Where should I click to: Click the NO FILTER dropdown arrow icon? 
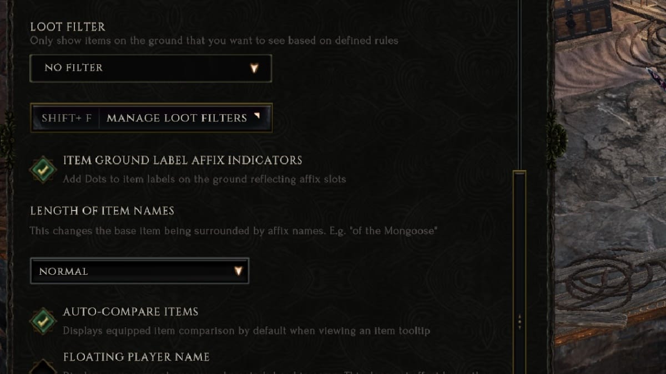pos(255,68)
